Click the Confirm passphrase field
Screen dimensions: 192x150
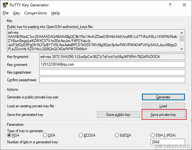coord(112,80)
